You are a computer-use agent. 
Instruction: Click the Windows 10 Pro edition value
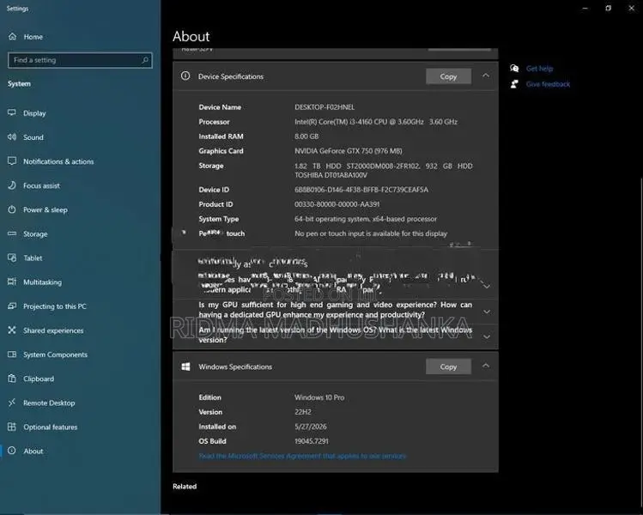tap(319, 397)
